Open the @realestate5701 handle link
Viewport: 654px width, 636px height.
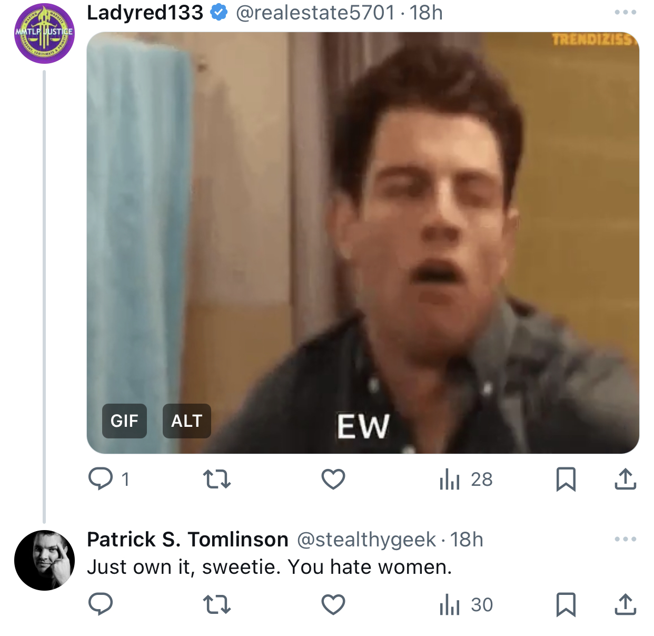click(315, 13)
